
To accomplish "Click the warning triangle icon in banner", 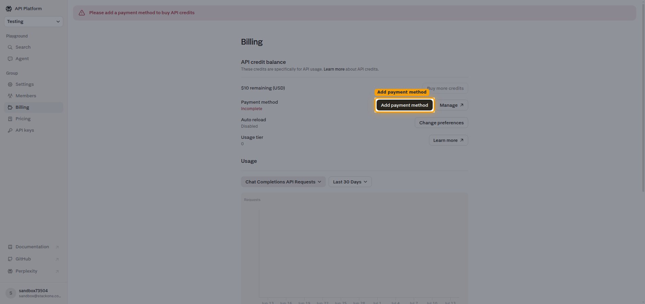I will (82, 13).
